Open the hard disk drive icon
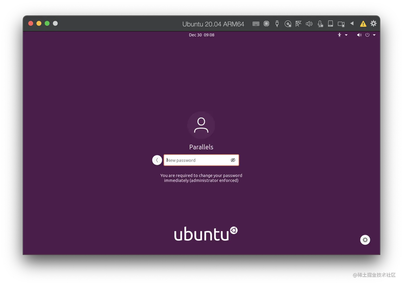The width and height of the screenshot is (403, 285). (x=331, y=24)
